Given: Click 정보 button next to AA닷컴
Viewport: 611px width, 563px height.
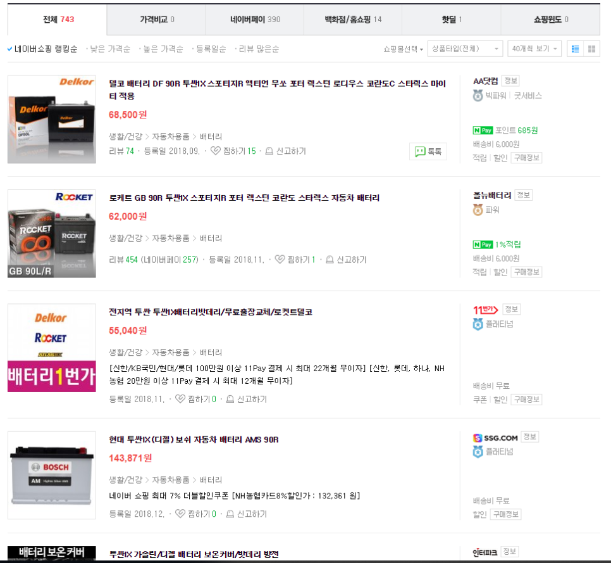Looking at the screenshot, I should [x=510, y=81].
